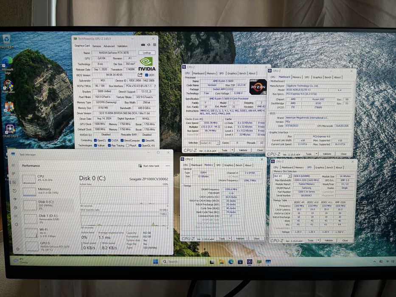Open the CPUID CPU-Z desktop shortcut
Viewport: 396px width, 297px height.
pyautogui.click(x=10, y=130)
